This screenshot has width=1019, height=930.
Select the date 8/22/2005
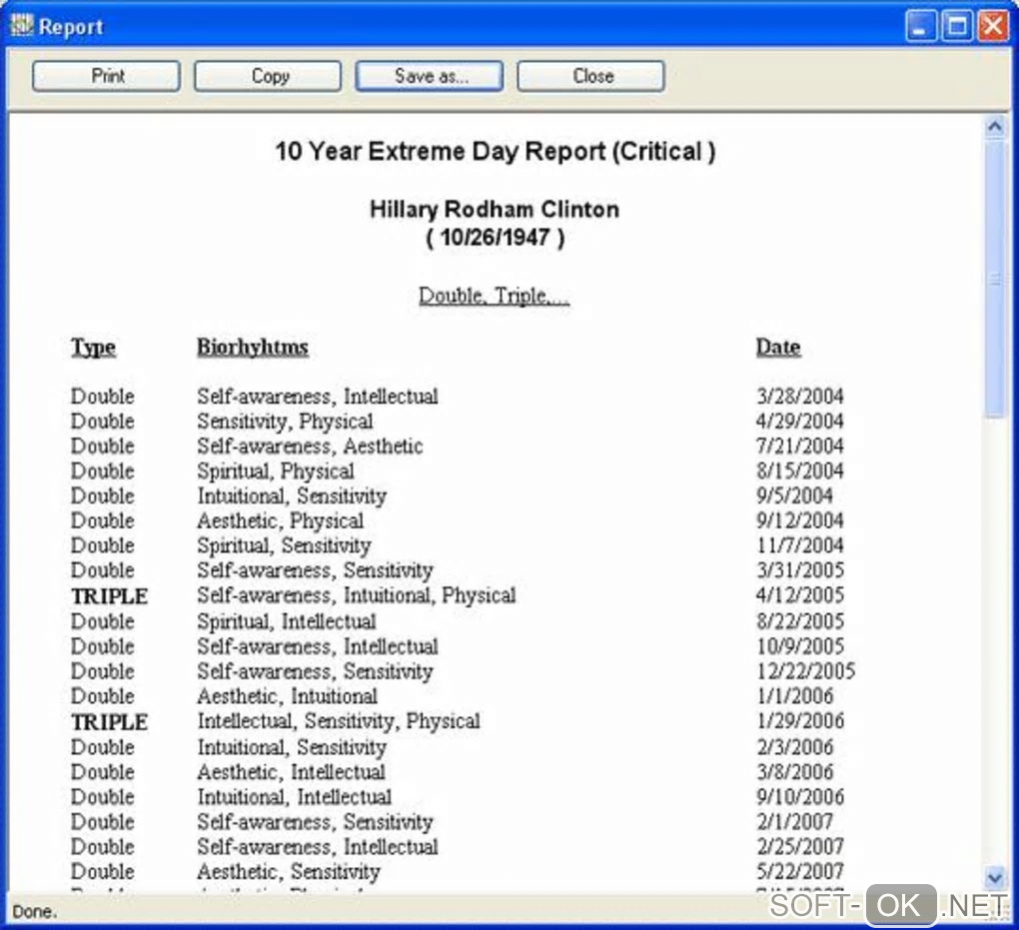[800, 621]
